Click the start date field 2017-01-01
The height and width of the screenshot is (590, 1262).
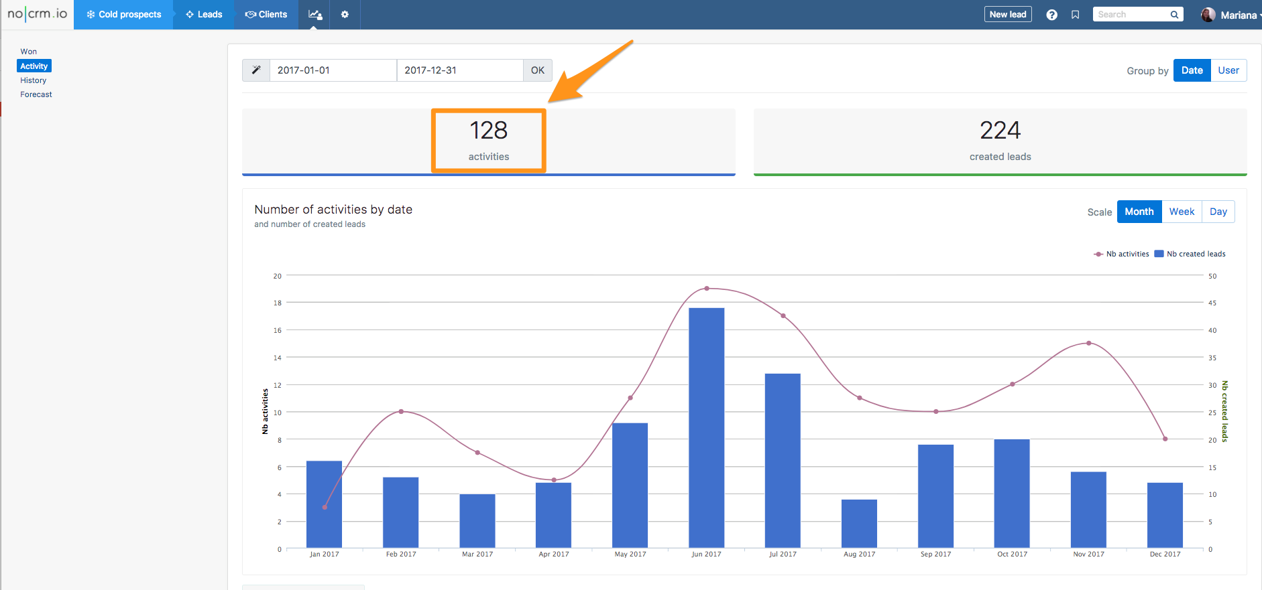[x=333, y=70]
